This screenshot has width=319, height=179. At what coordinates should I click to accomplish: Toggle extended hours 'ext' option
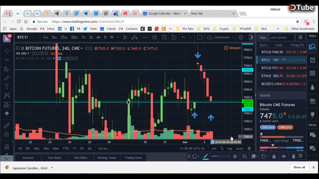(x=214, y=148)
